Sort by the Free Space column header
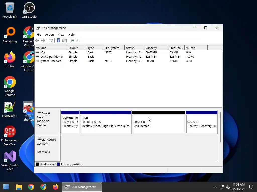This screenshot has width=257, height=192. pos(176,48)
